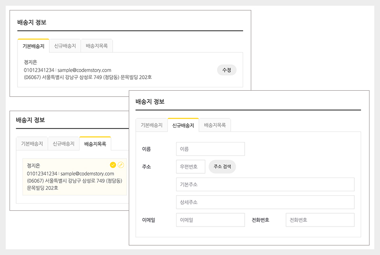Screen dimensions: 380x255
Task: Focus the 전화번호 phone input field
Action: (x=320, y=220)
